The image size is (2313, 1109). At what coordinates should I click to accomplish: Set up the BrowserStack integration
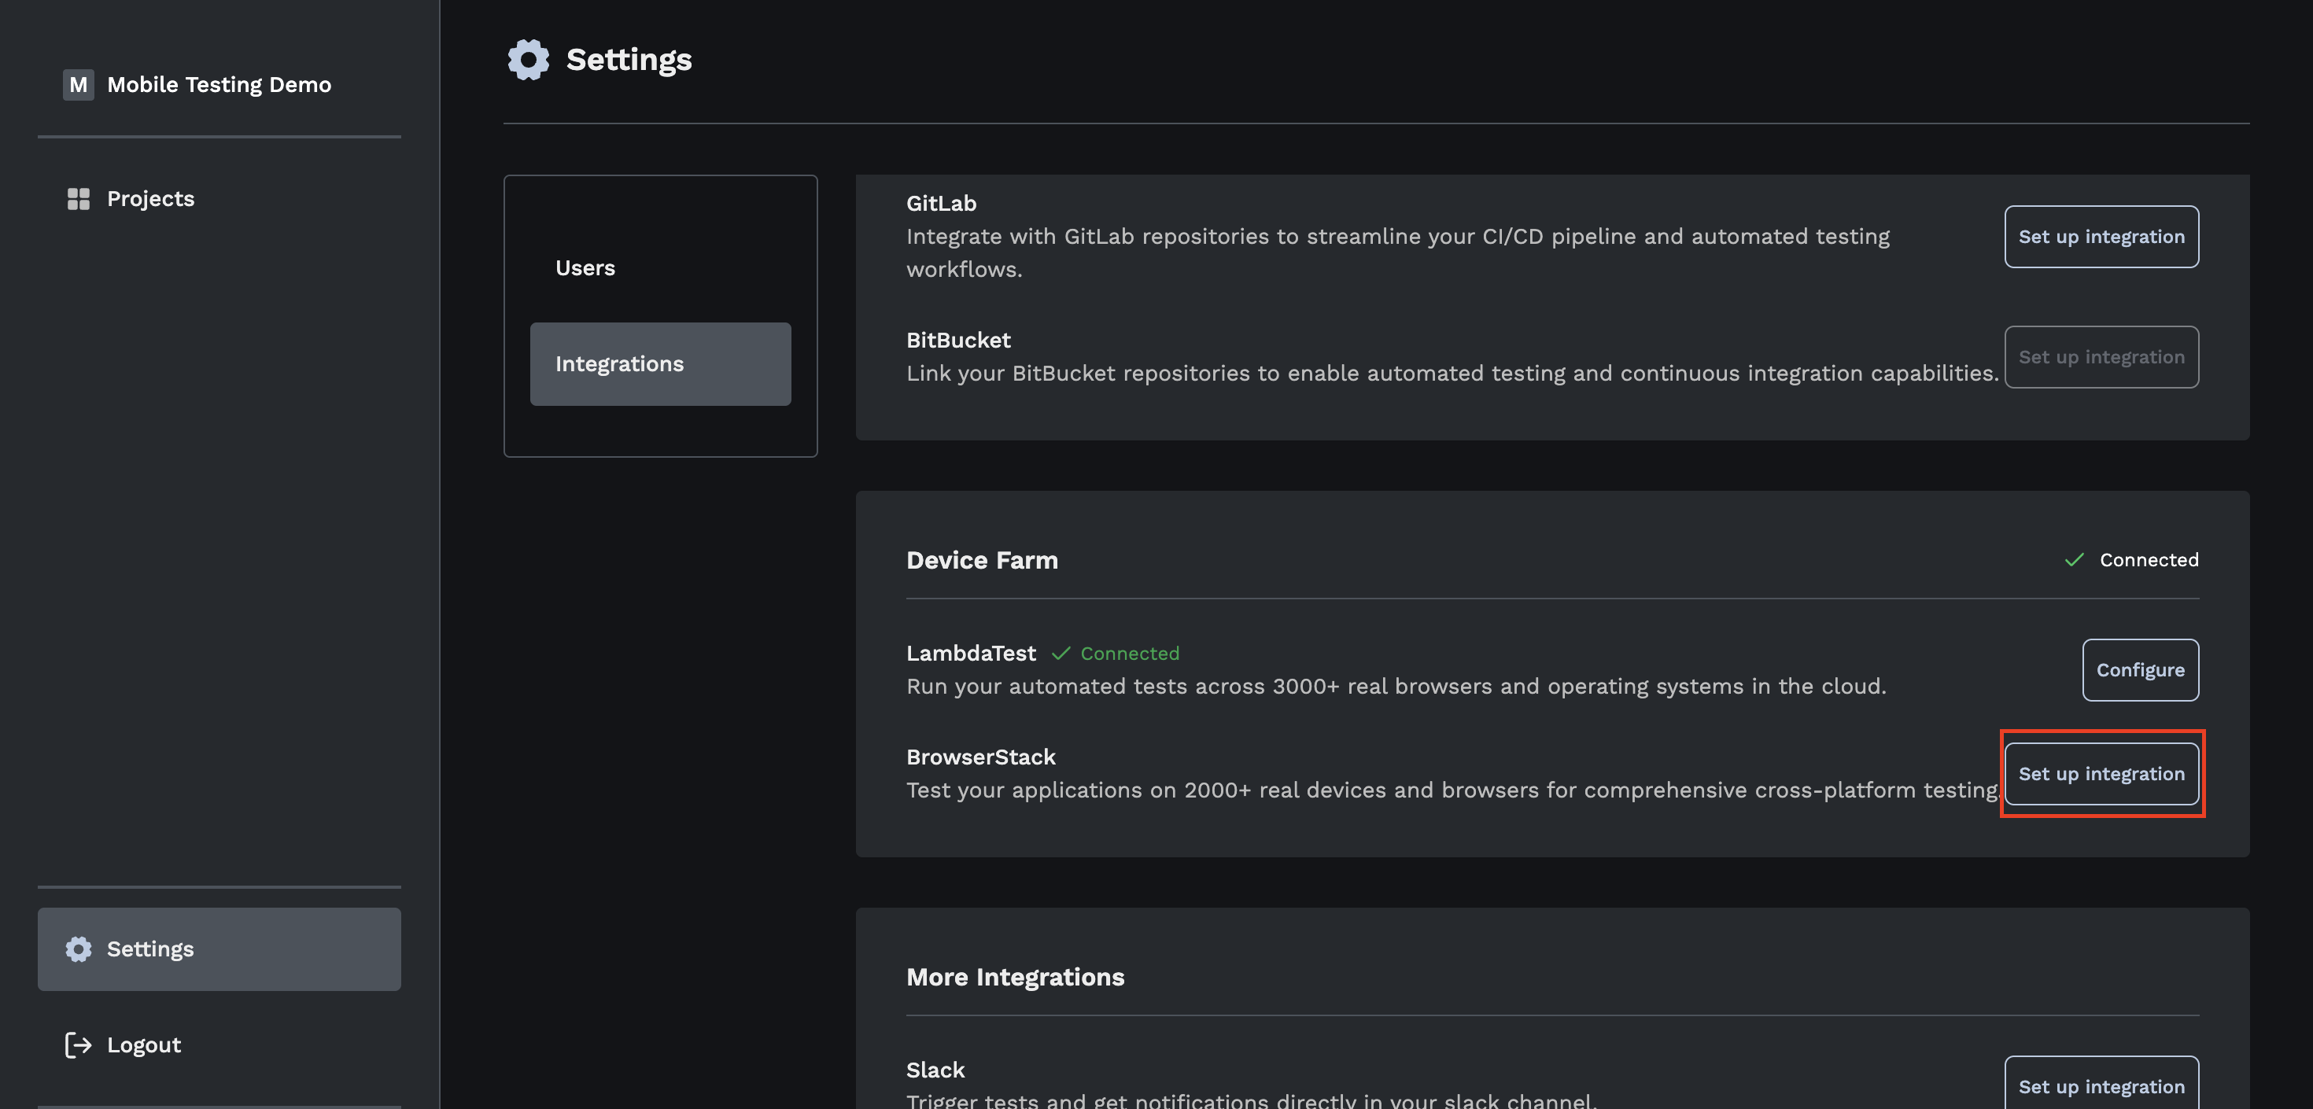[2101, 773]
